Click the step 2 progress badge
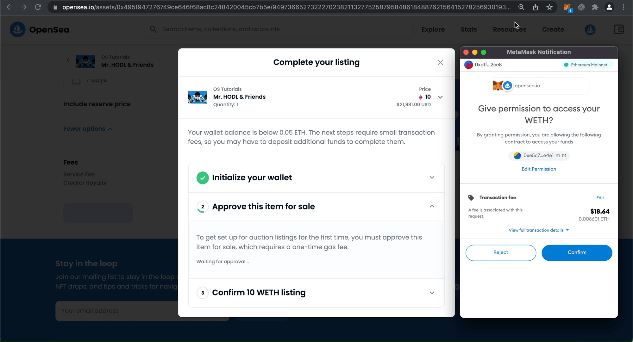The image size is (633, 342). point(203,207)
